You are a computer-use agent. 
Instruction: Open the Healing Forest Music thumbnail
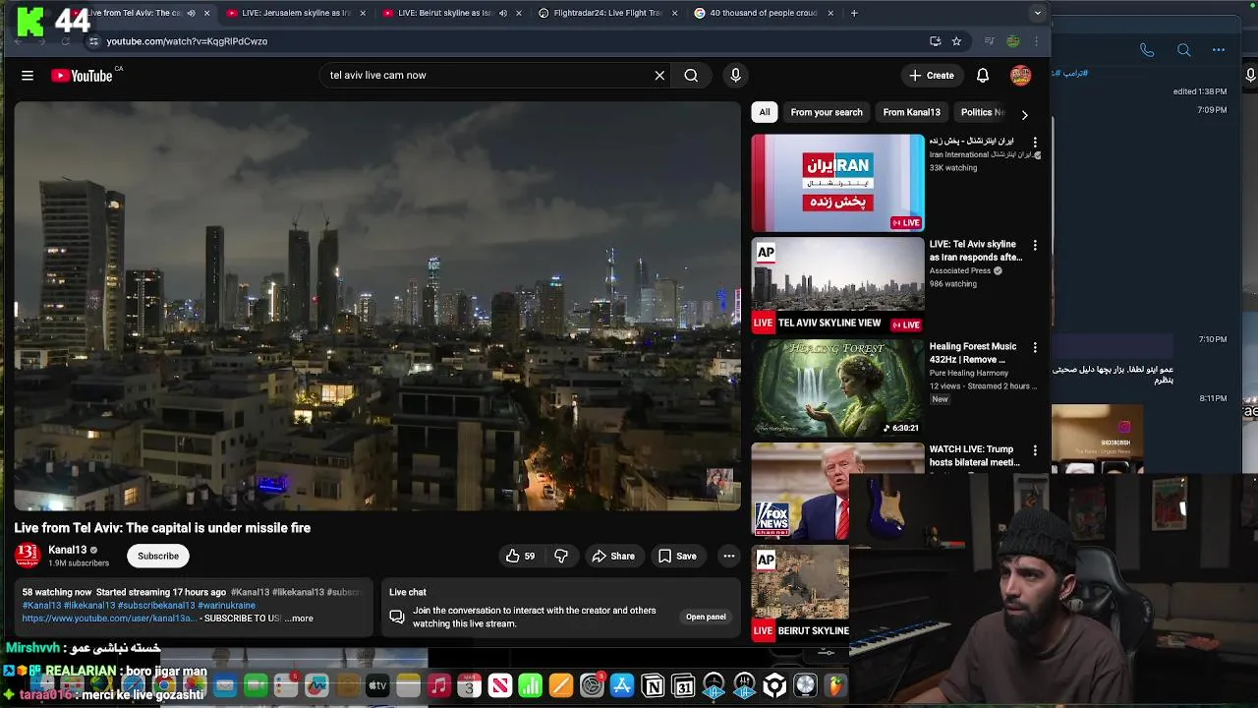[x=837, y=387]
